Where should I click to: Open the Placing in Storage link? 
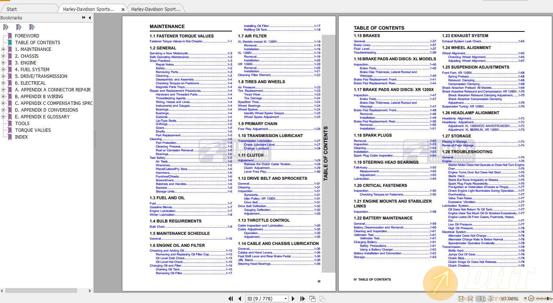tap(483, 142)
